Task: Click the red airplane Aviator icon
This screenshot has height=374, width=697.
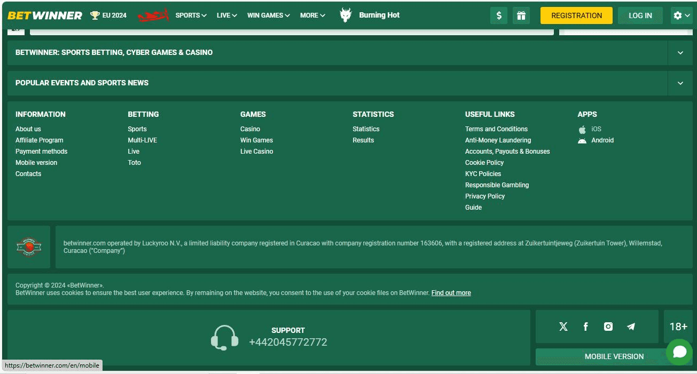Action: point(153,15)
